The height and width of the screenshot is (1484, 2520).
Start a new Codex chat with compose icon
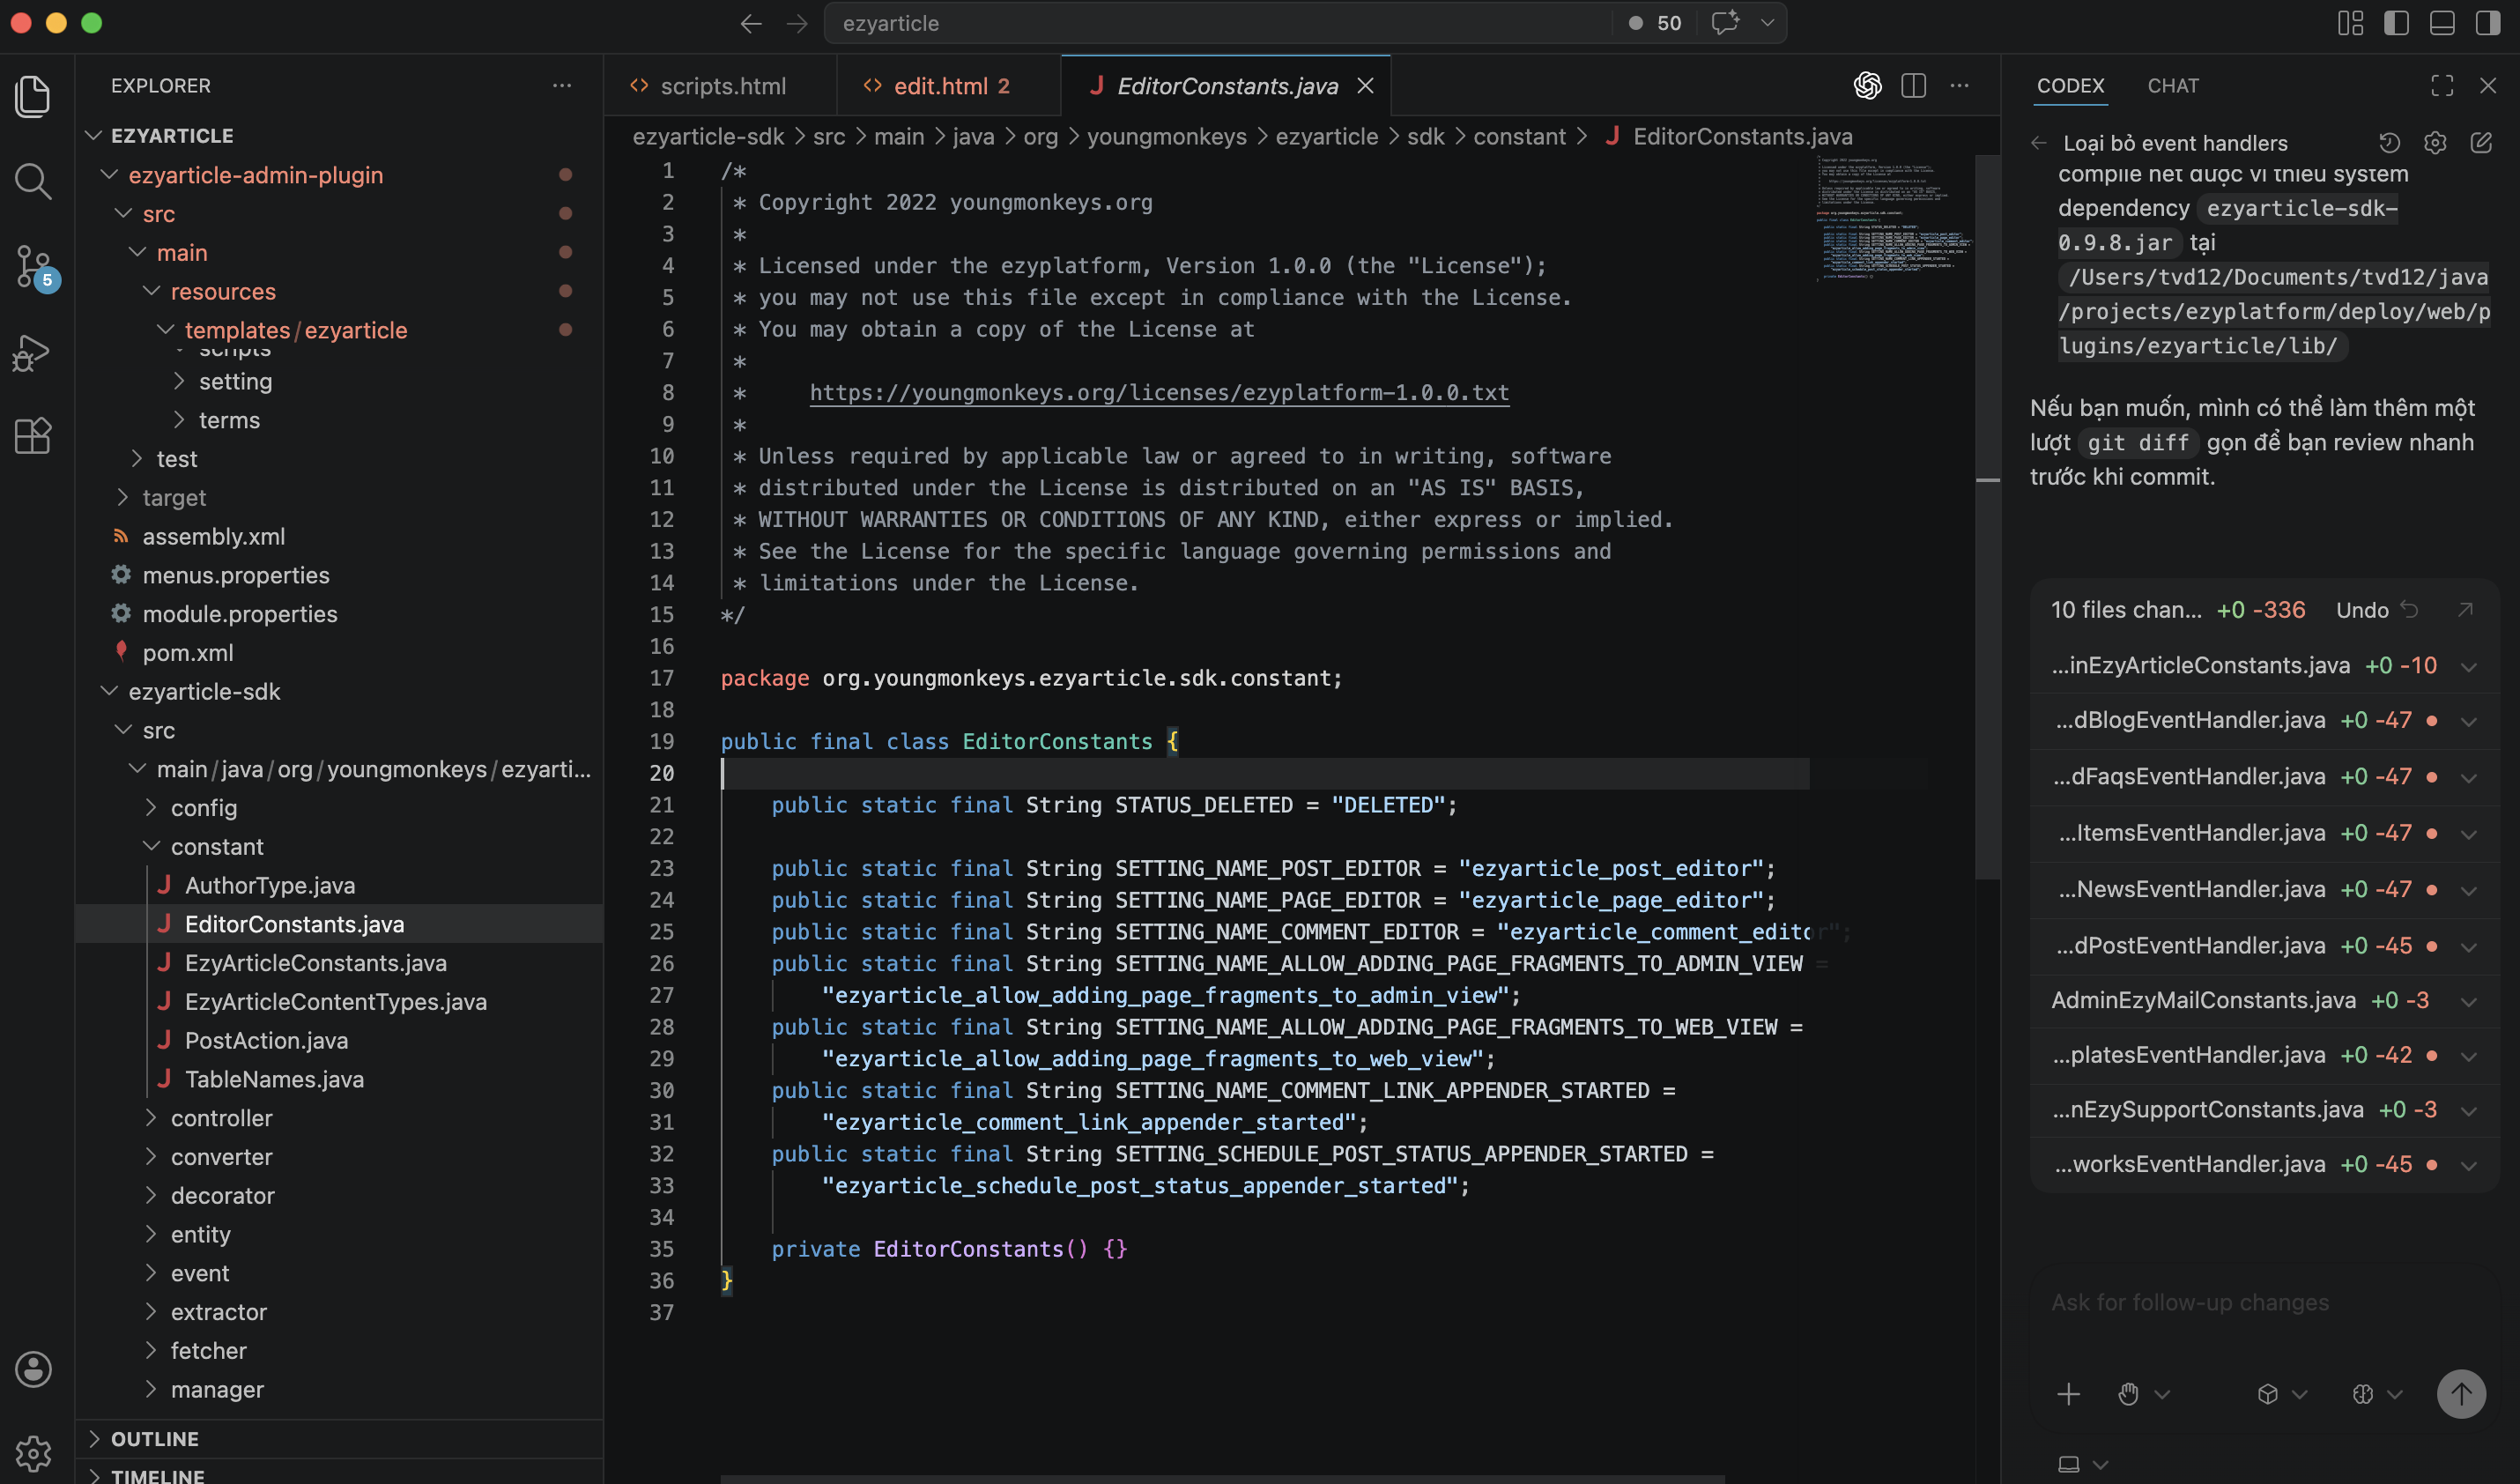click(x=2481, y=143)
